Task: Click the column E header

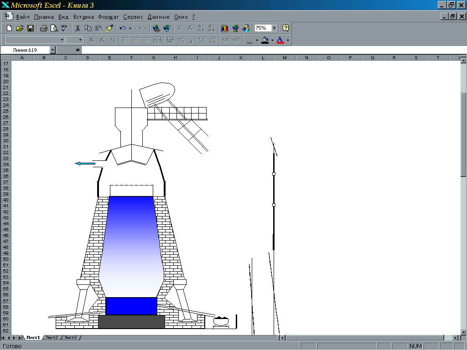Action: click(x=109, y=58)
